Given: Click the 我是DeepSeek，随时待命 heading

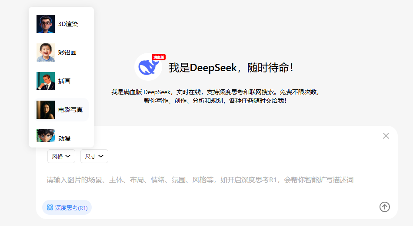Looking at the screenshot, I should 231,68.
